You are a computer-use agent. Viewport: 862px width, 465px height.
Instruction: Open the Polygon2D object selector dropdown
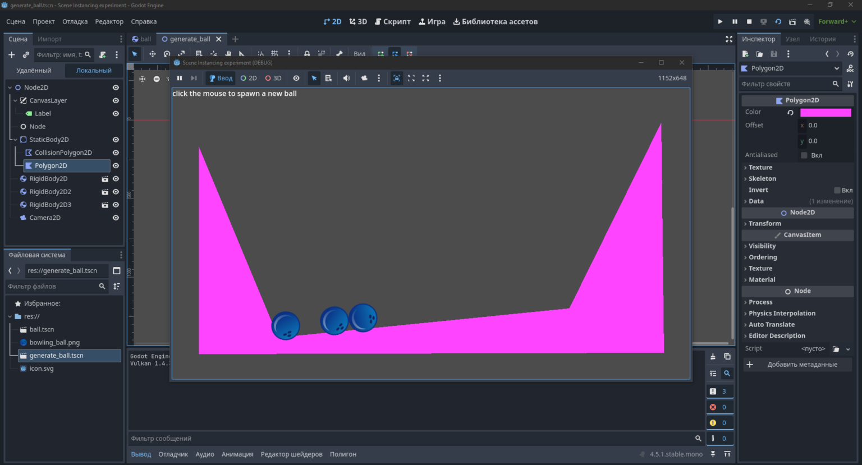[791, 68]
